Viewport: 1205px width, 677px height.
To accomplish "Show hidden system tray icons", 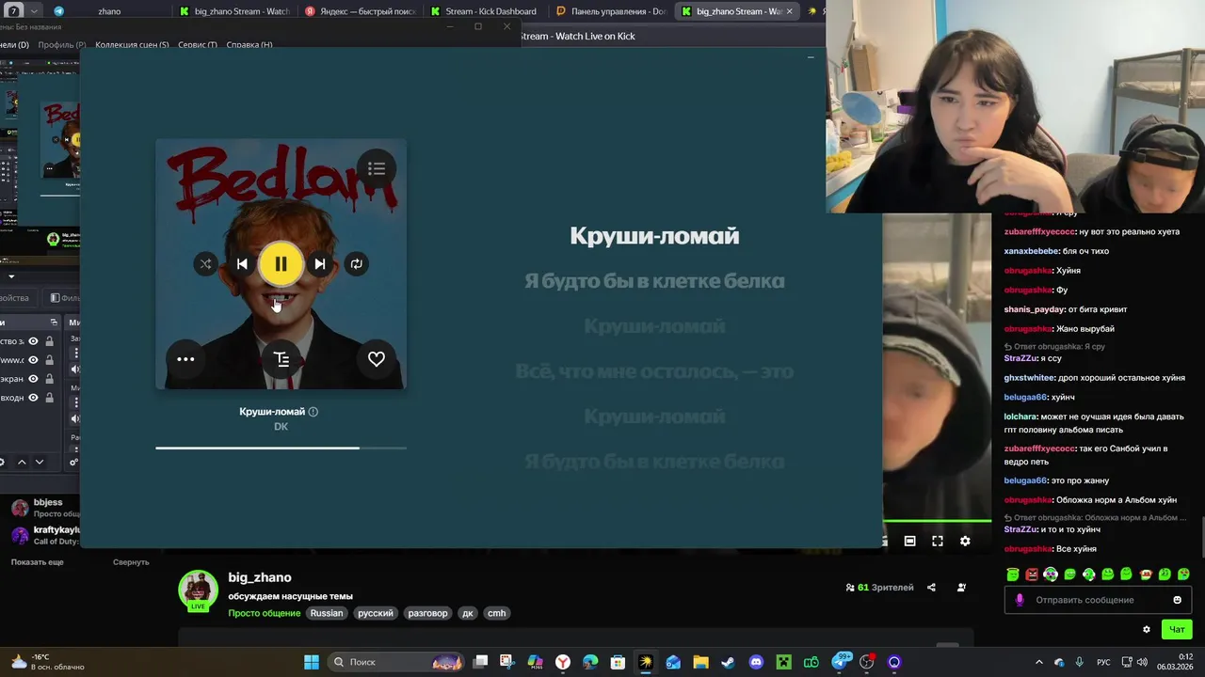I will [1039, 662].
